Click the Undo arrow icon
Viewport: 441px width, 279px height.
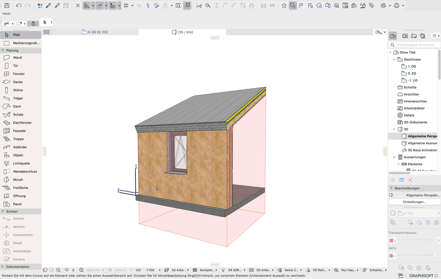tap(19, 5)
